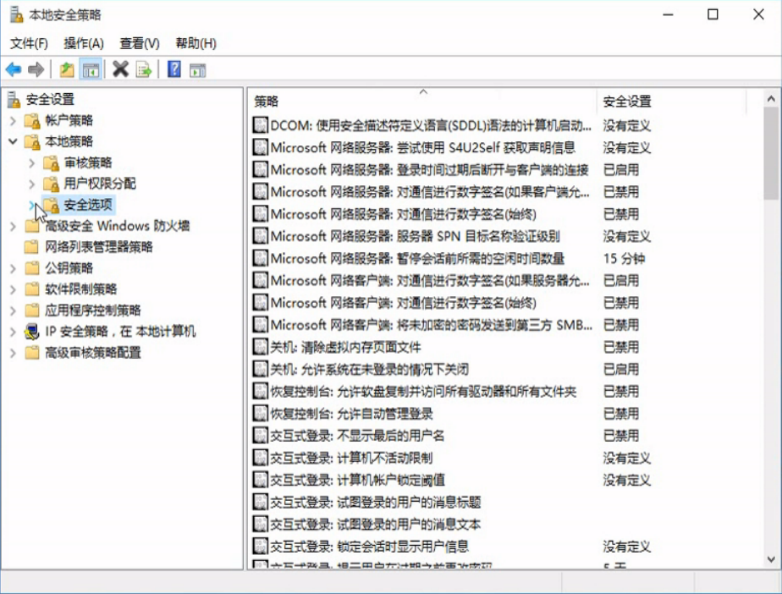The height and width of the screenshot is (594, 782).
Task: Select policy 关机: 允许系统在未登录的情况下关闭
Action: pyautogui.click(x=369, y=369)
